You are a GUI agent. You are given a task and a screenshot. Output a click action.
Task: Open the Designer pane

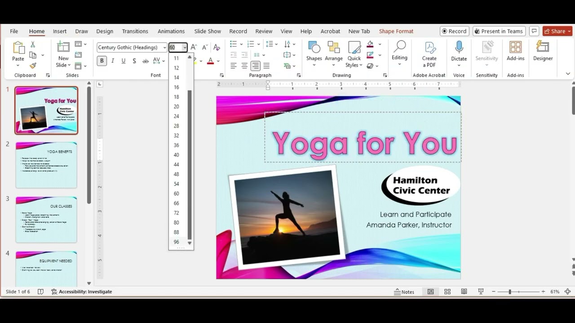click(x=543, y=51)
